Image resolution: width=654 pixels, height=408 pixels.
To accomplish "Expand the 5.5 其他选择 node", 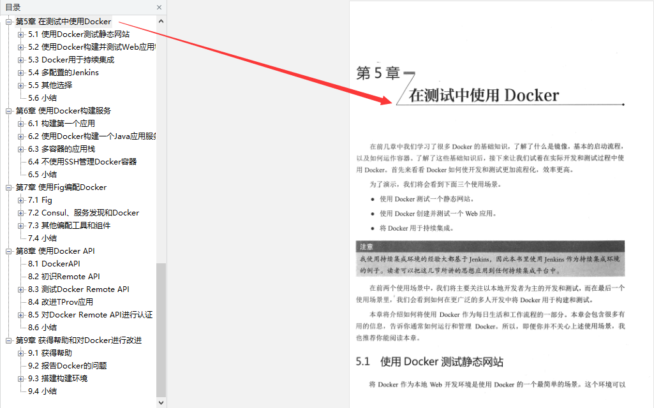I will click(x=20, y=85).
